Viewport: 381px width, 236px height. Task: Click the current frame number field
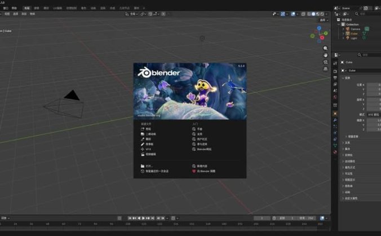[x=262, y=218]
